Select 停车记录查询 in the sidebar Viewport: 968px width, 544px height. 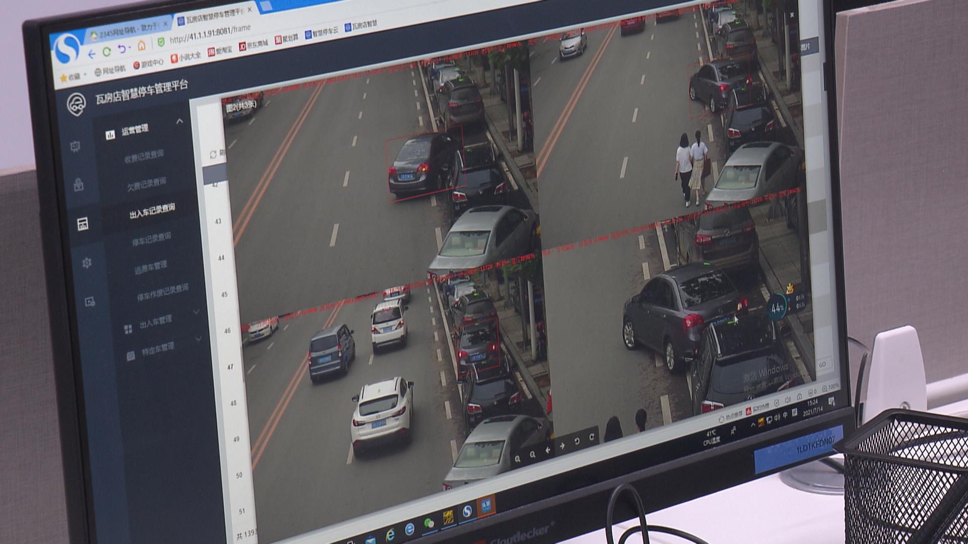(x=152, y=239)
